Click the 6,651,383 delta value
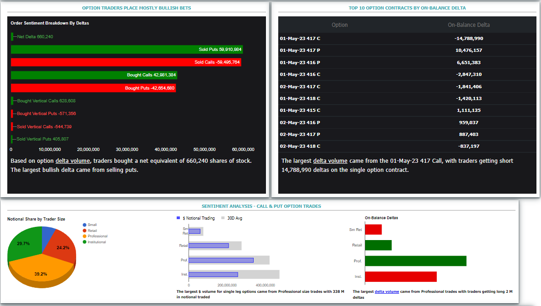Viewport: 541px width, 306px height. point(469,62)
